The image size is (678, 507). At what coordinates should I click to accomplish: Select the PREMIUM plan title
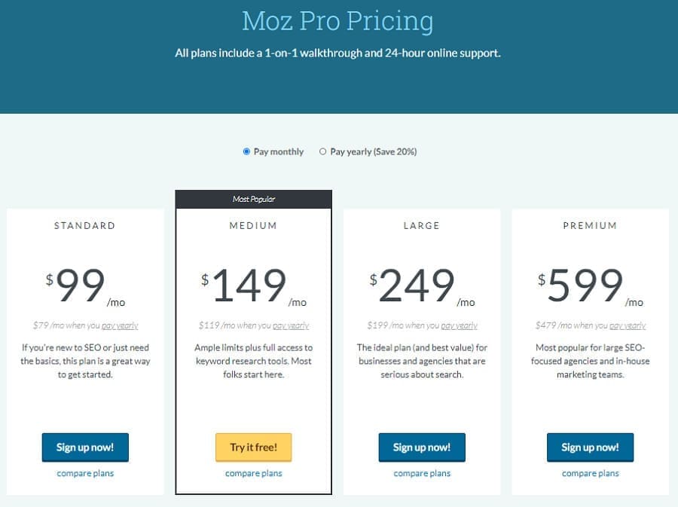[x=590, y=225]
